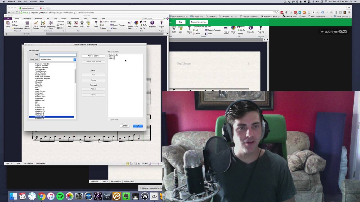Open Spotify from the Dock
Viewport: 360px width, 202px height.
click(x=60, y=196)
